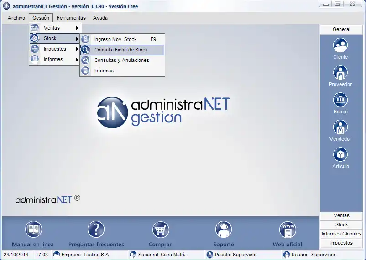This screenshot has height=260, width=366.
Task: Open the Herramientas menu
Action: [71, 18]
